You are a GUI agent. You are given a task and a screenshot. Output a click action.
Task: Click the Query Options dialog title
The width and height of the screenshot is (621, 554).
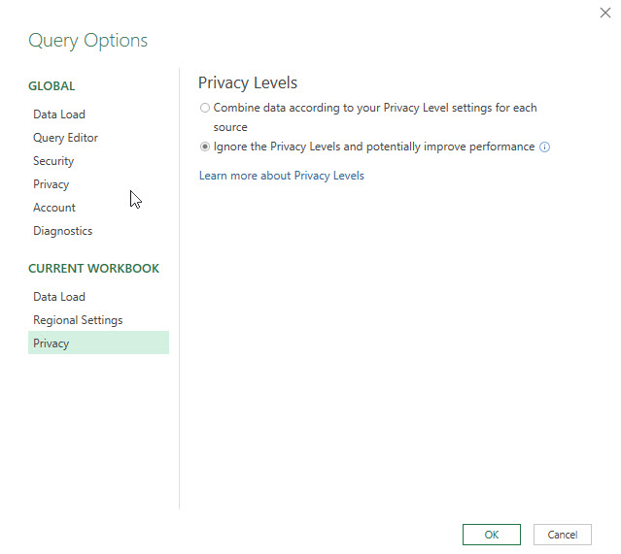[x=87, y=41]
